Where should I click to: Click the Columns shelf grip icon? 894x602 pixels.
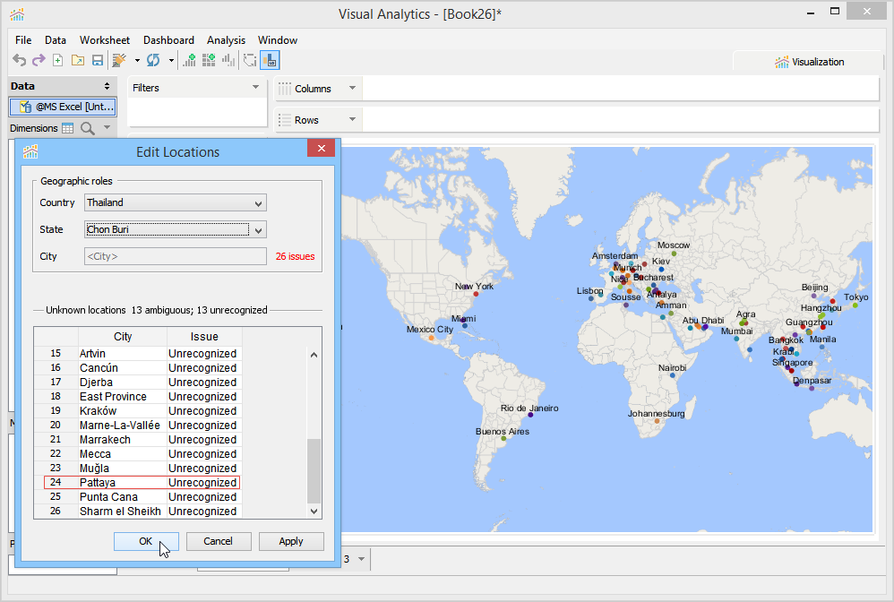click(285, 89)
